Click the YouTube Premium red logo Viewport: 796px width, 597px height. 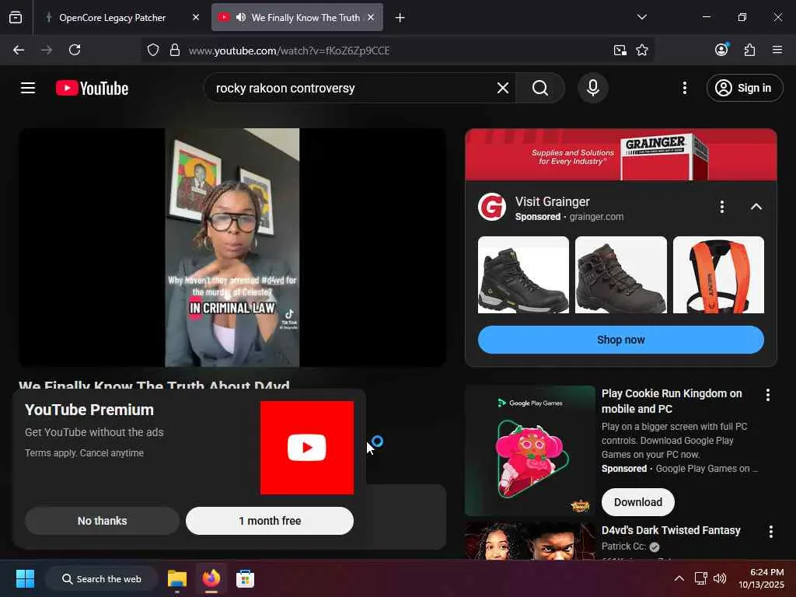pos(306,448)
